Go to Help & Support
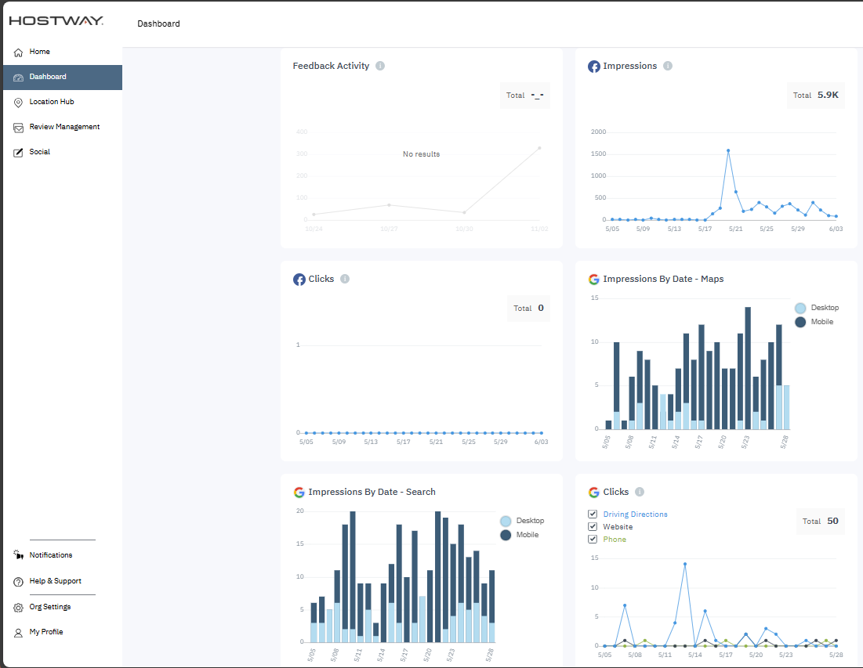 tap(55, 581)
